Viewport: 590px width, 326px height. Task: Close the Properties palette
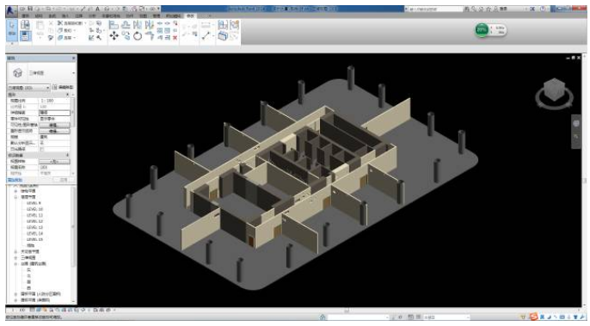tap(73, 58)
